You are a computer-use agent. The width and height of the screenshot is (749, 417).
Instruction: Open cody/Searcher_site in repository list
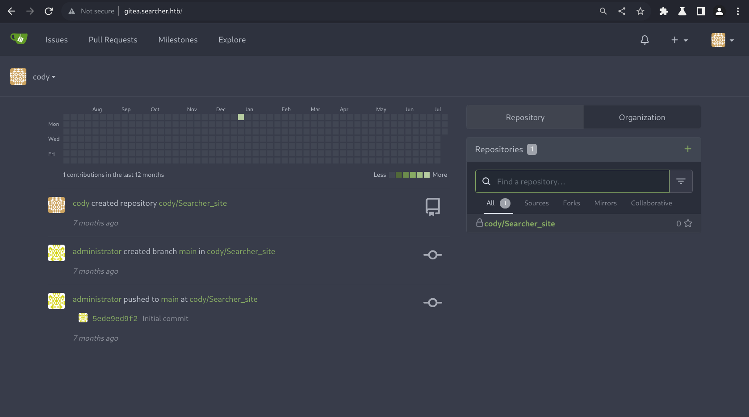pos(519,224)
